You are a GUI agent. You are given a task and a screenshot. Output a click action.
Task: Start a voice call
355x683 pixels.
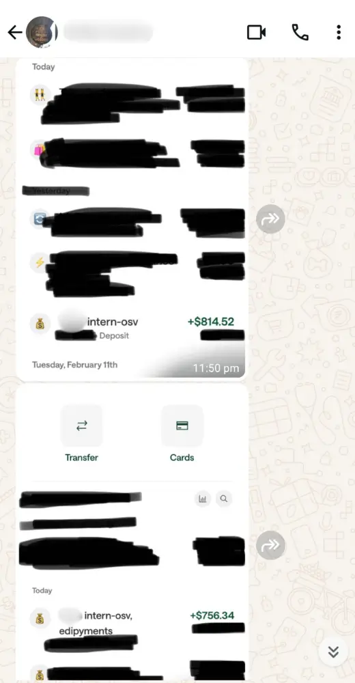pos(300,32)
